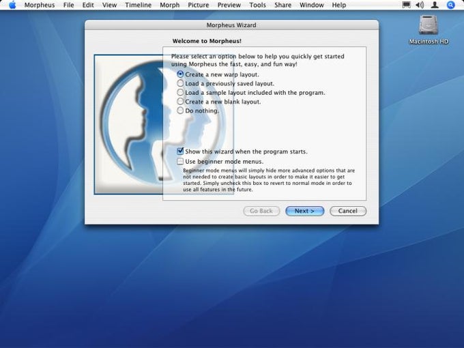Click the volume speaker icon
The height and width of the screenshot is (348, 464).
coord(420,5)
